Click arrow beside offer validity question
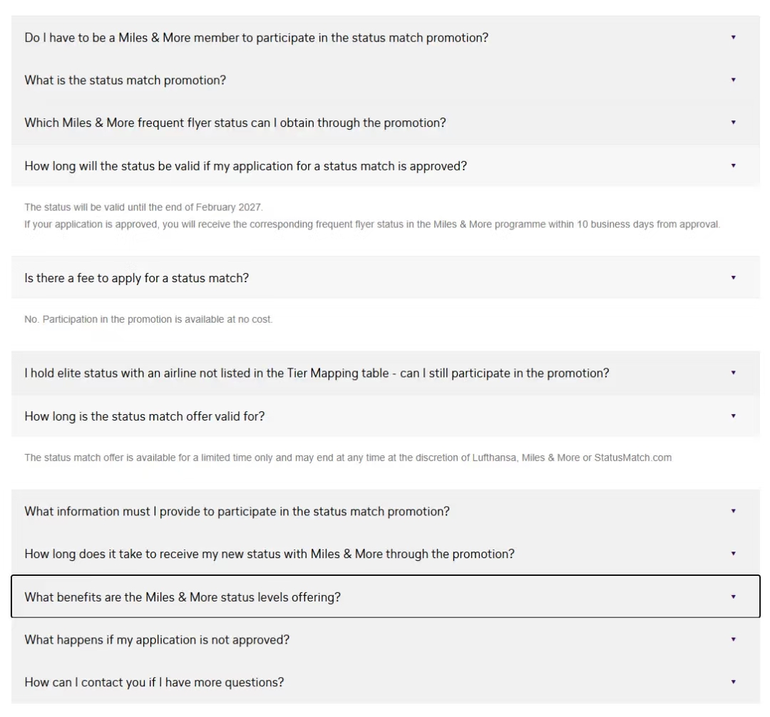The image size is (770, 717). pos(733,416)
